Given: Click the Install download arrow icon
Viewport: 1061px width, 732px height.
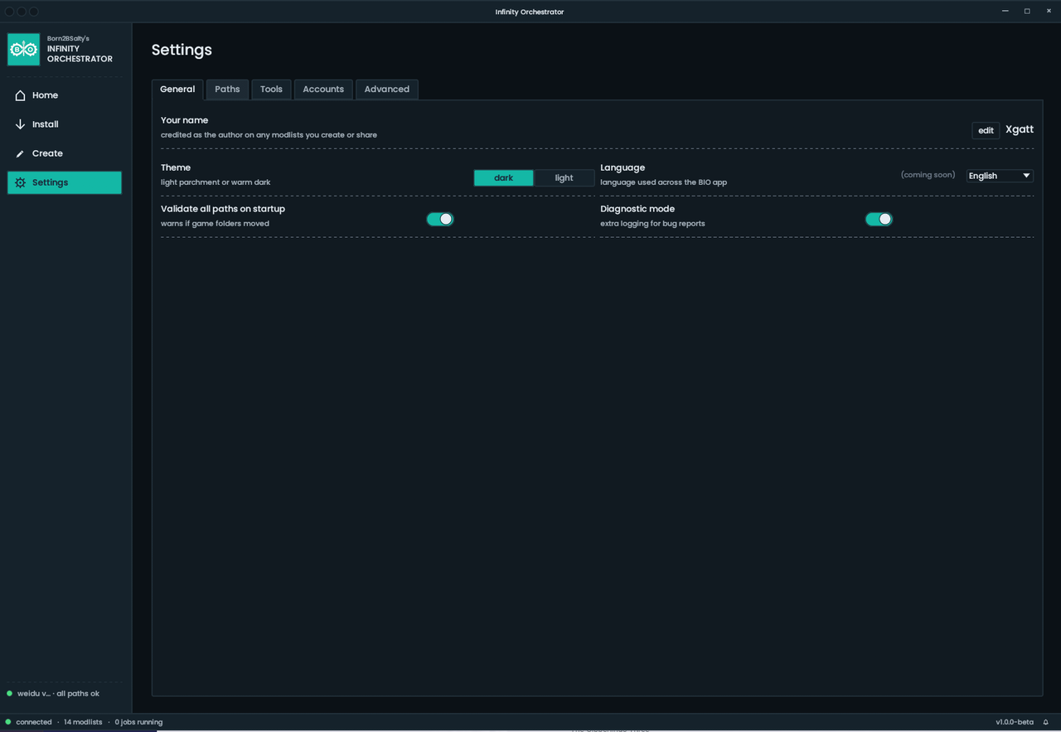Looking at the screenshot, I should click(x=20, y=124).
